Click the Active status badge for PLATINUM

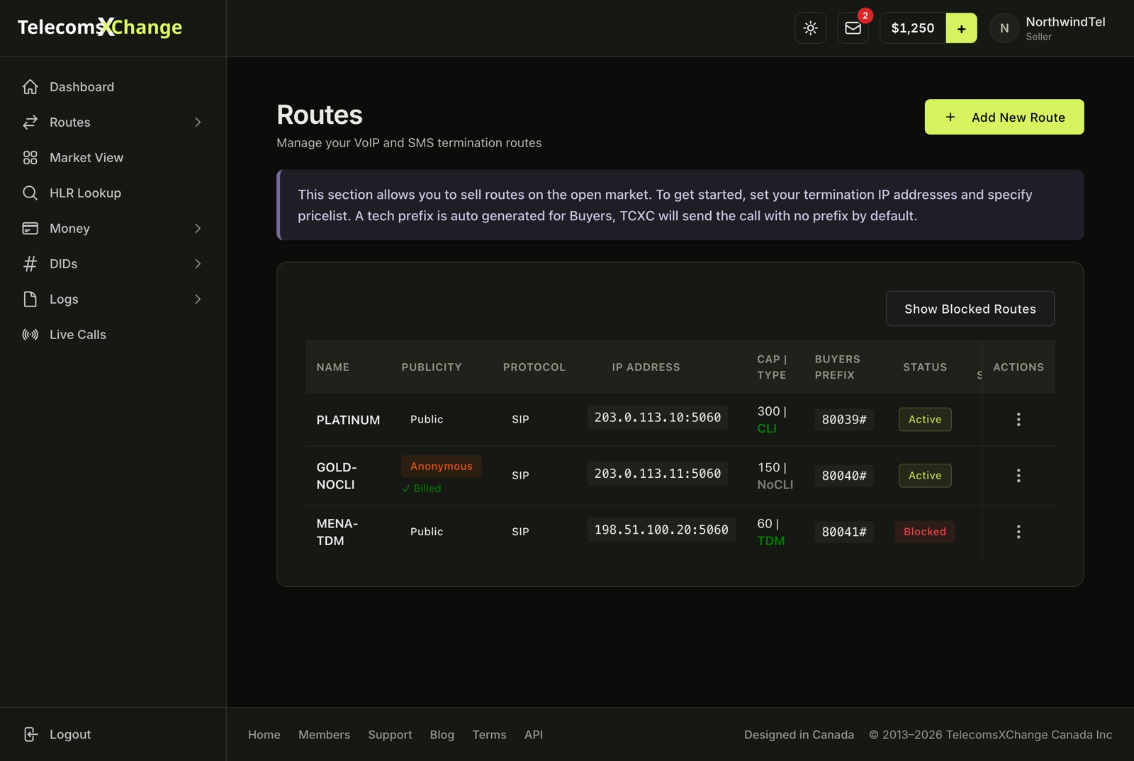925,419
